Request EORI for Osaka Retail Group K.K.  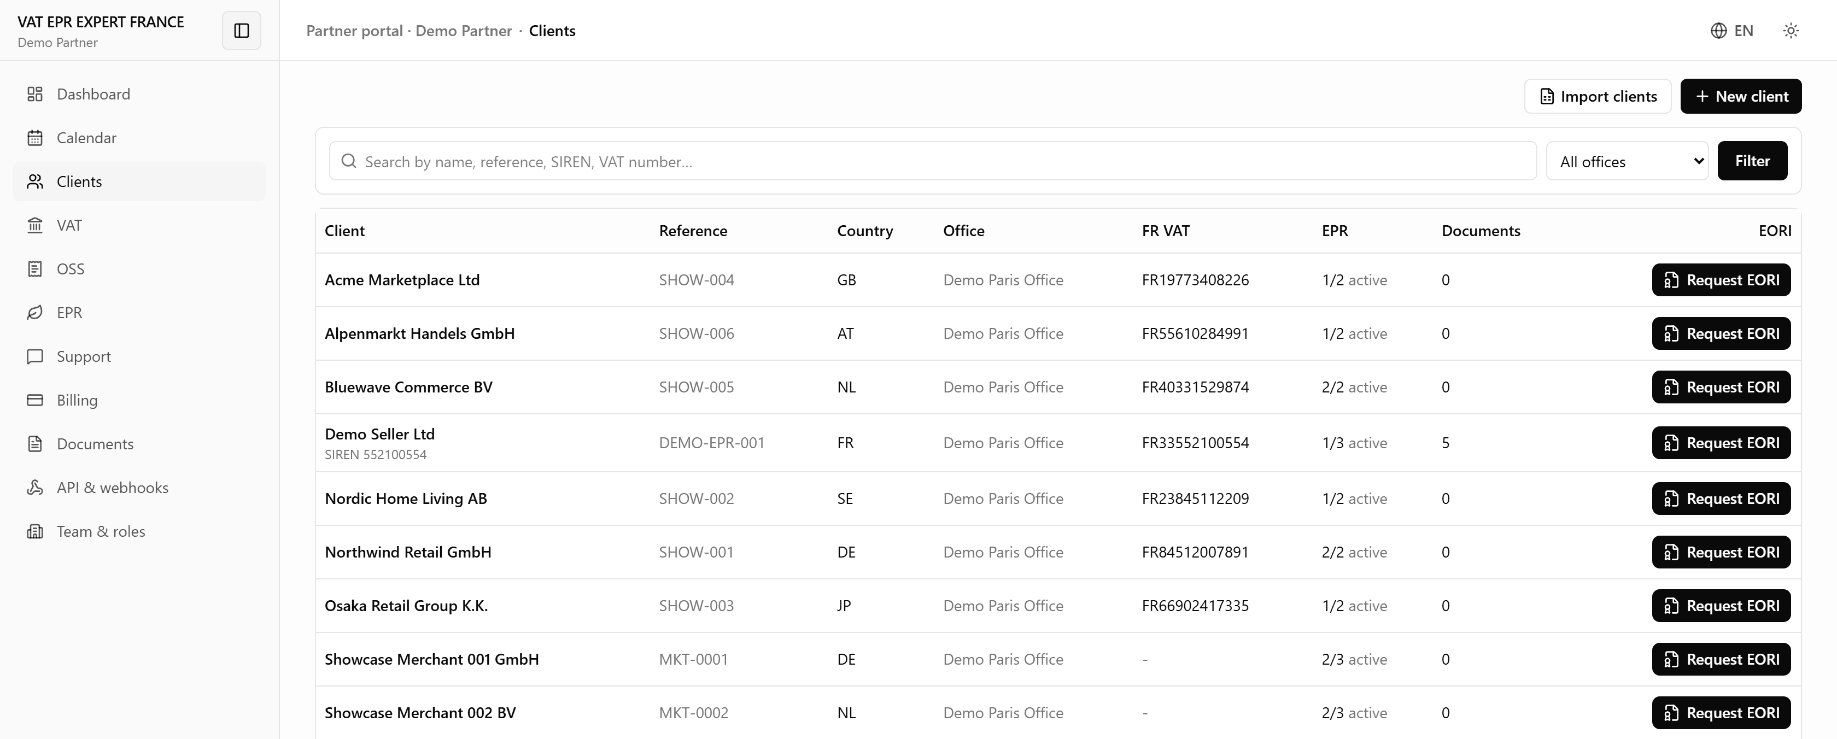(x=1721, y=606)
